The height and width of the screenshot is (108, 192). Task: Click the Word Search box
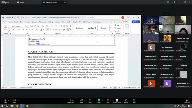pyautogui.click(x=102, y=18)
